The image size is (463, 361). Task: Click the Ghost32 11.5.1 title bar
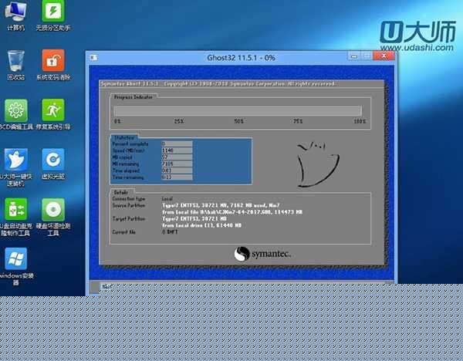click(231, 59)
